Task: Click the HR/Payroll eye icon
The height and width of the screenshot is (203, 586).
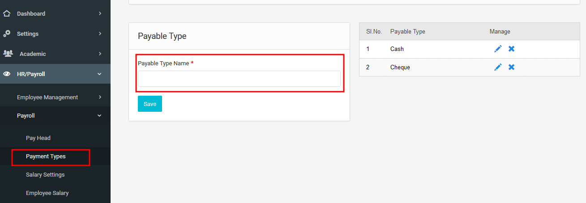Action: [7, 74]
